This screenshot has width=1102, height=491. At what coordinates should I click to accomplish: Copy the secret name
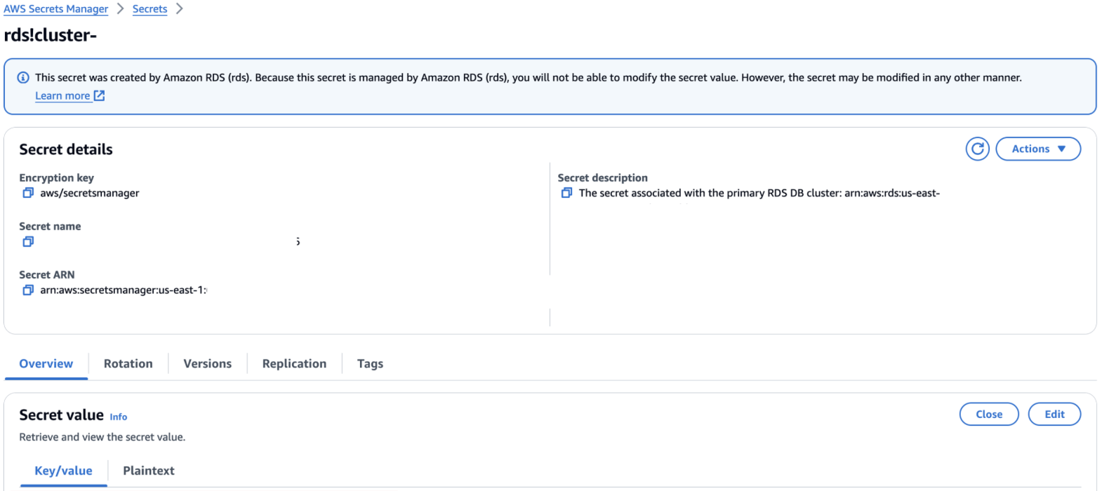[x=28, y=241]
